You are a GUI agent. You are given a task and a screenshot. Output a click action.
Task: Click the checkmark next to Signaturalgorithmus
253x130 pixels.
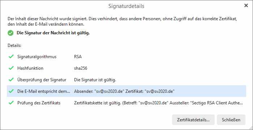[11, 57]
